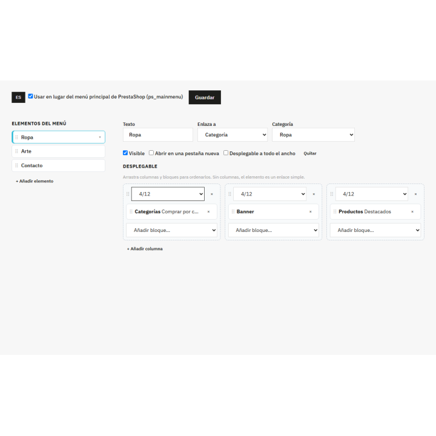
Task: Click drag handle of Categorías block
Action: click(131, 211)
